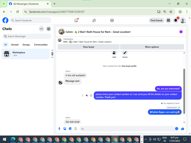Start a new message with compose icon
191x143 pixels.
coord(49,29)
